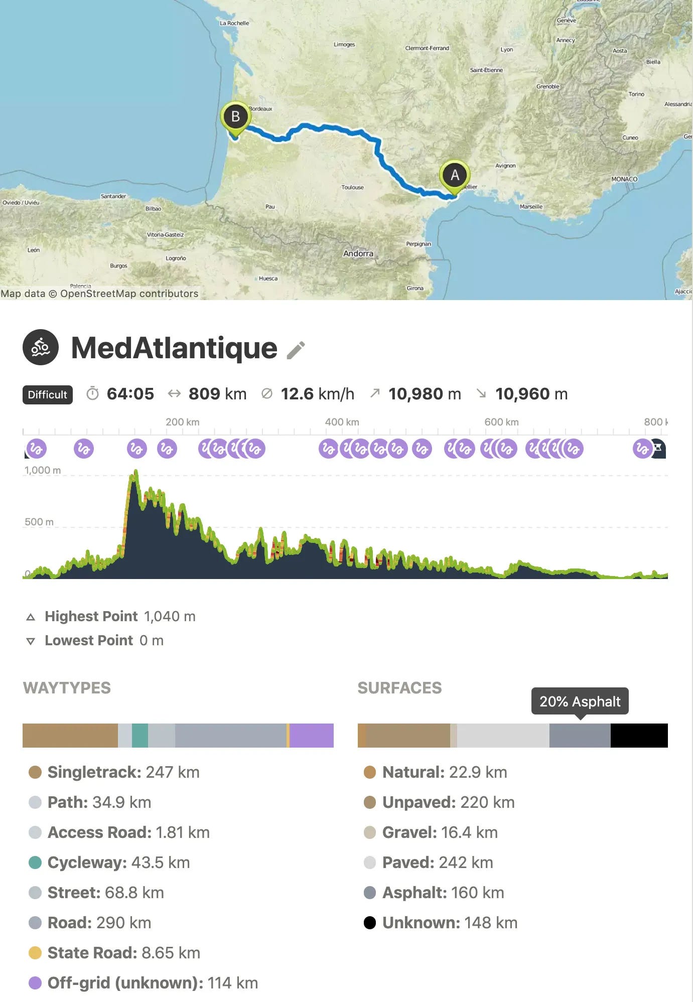The image size is (693, 1002).
Task: Click the finish flag icon on profile
Action: (658, 448)
